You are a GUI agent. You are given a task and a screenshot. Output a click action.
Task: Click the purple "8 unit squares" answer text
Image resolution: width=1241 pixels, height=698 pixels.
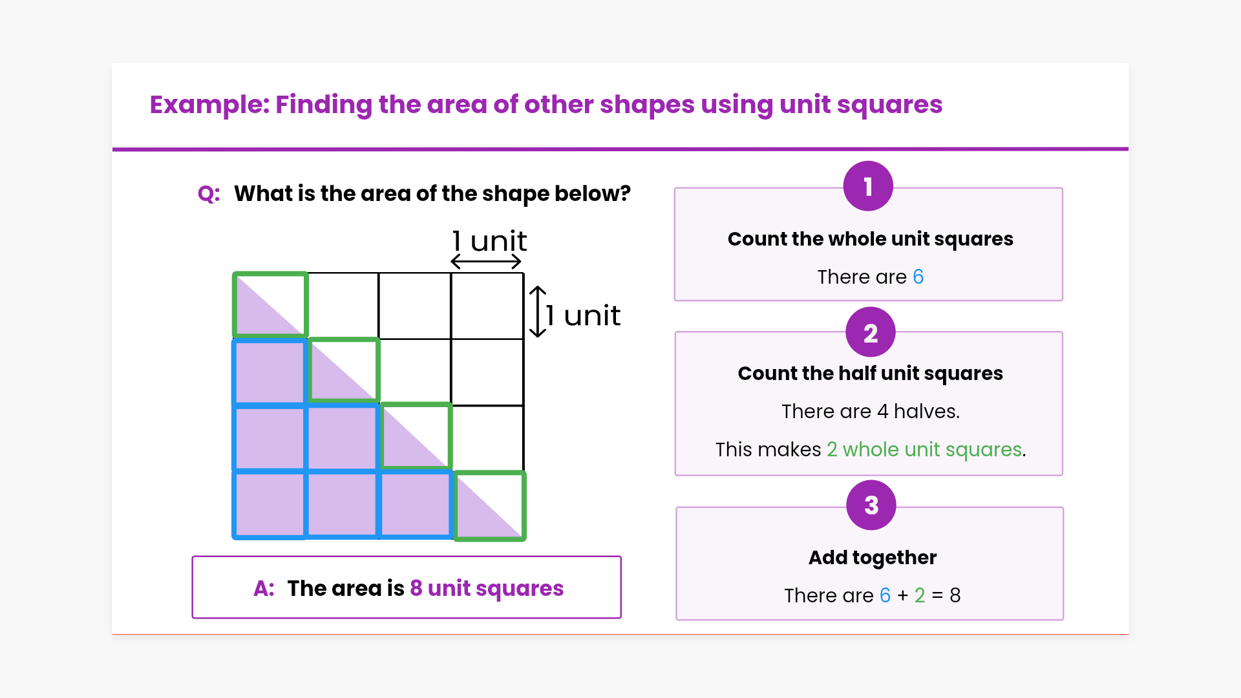pos(487,588)
